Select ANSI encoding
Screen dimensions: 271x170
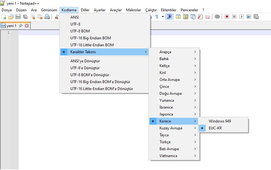click(105, 17)
